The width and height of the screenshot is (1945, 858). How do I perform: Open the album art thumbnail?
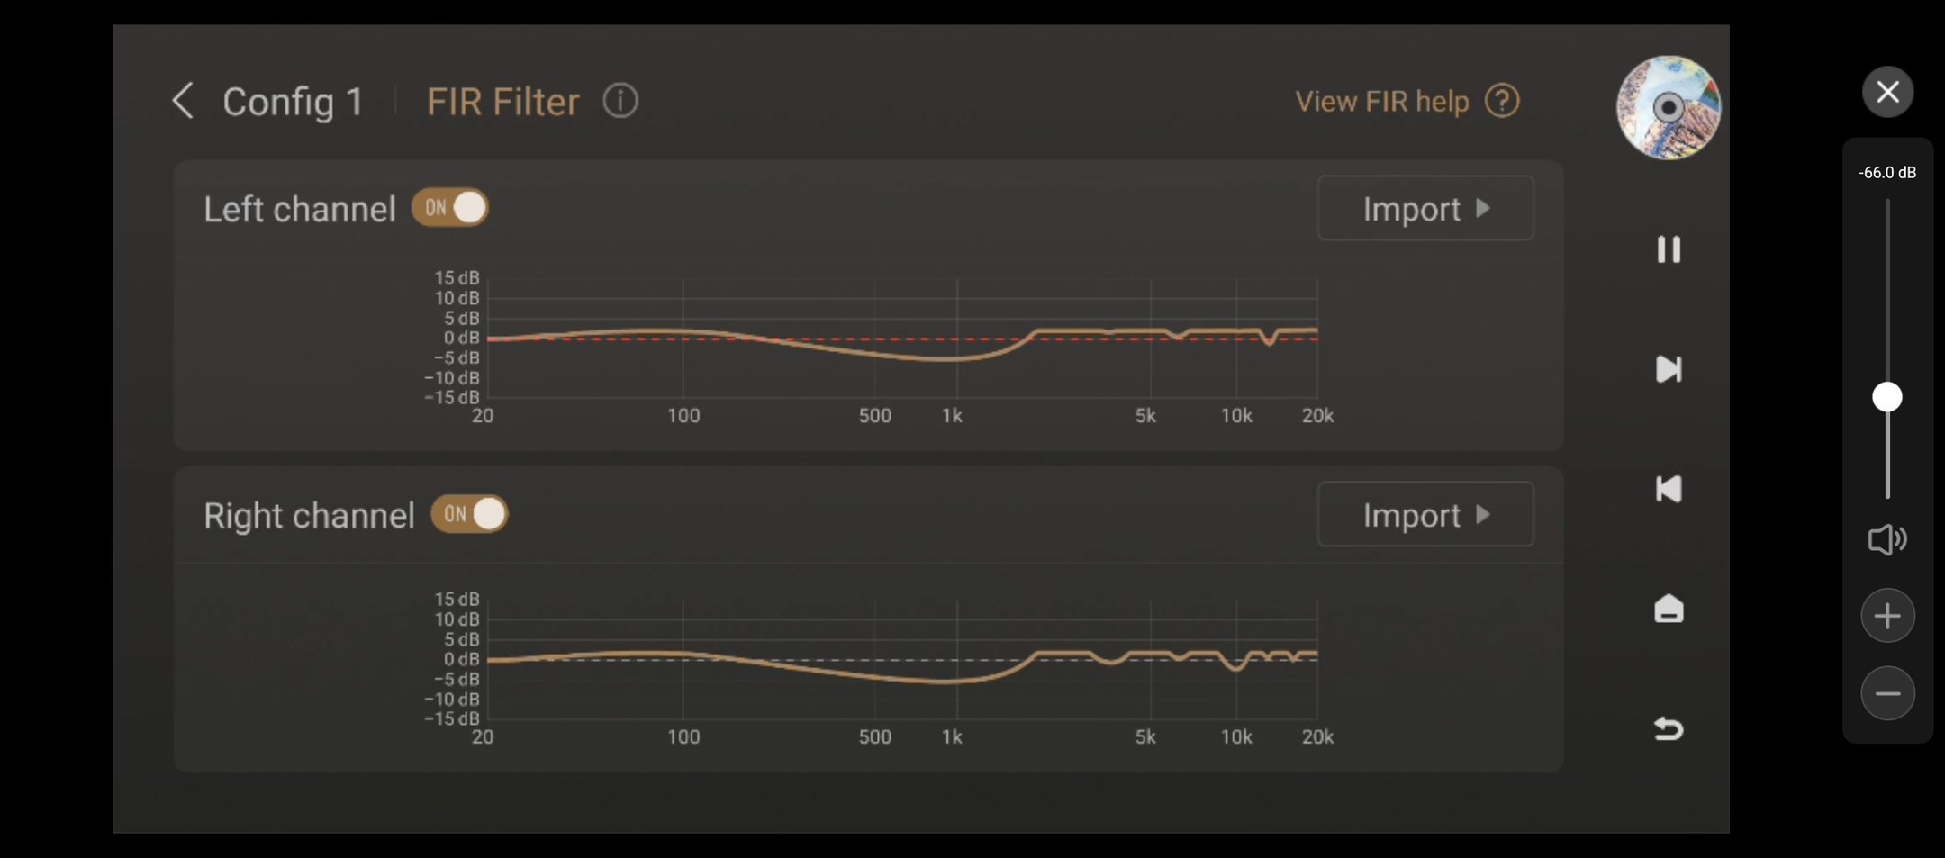click(1669, 108)
